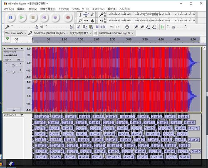208x168 pixels.
Task: Toggle the Mute button on audio track
Action: pos(8,60)
